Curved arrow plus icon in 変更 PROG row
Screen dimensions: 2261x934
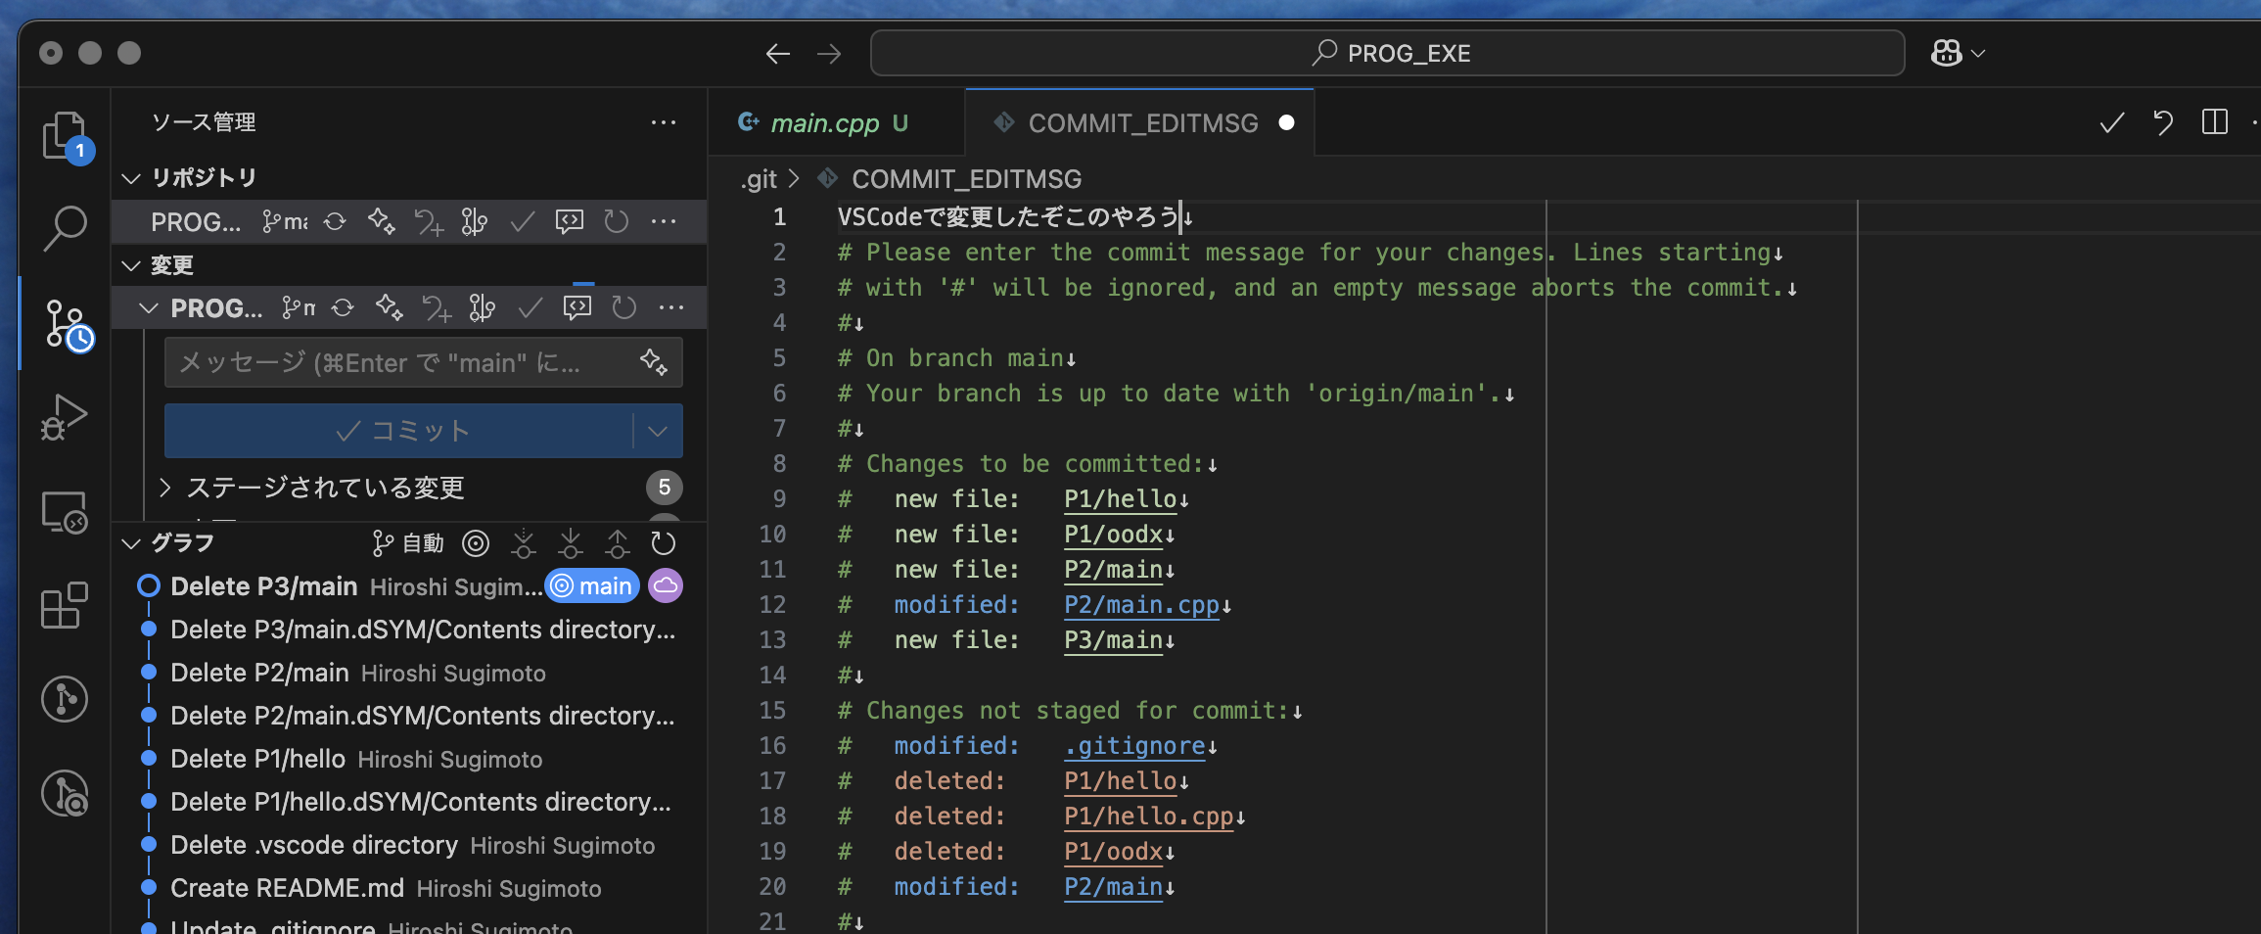(x=437, y=308)
